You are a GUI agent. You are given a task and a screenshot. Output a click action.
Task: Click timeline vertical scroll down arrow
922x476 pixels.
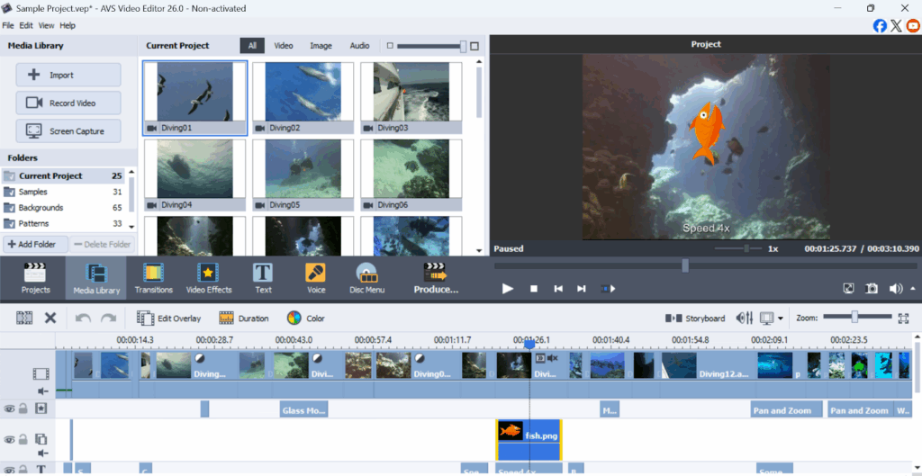click(917, 469)
